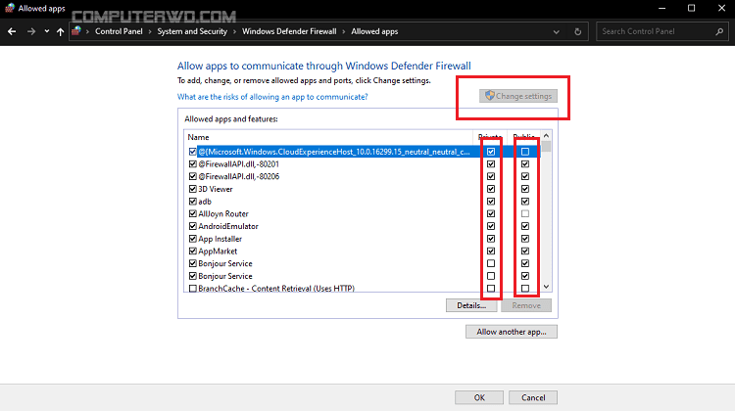This screenshot has height=411, width=735.
Task: Click the Allowed apps title bar icon
Action: 10,8
